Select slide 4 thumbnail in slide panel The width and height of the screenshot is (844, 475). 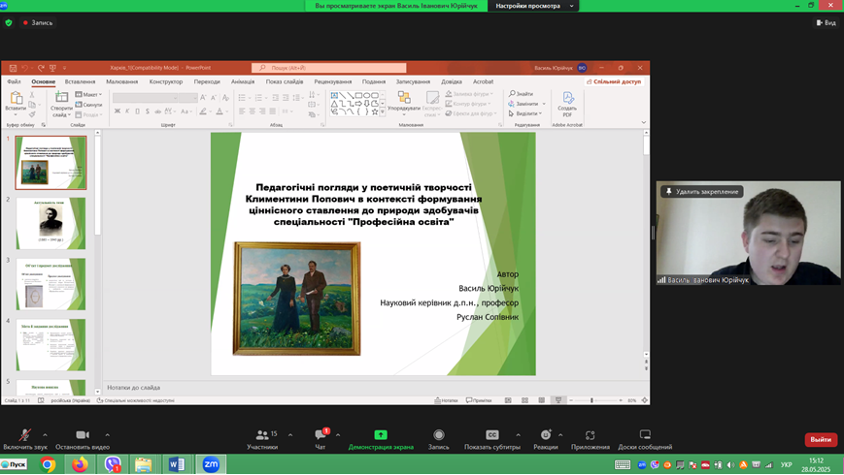click(51, 344)
